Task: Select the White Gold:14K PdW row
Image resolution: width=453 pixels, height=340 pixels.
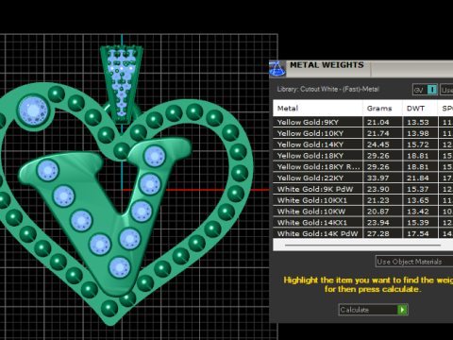Action: [363, 233]
